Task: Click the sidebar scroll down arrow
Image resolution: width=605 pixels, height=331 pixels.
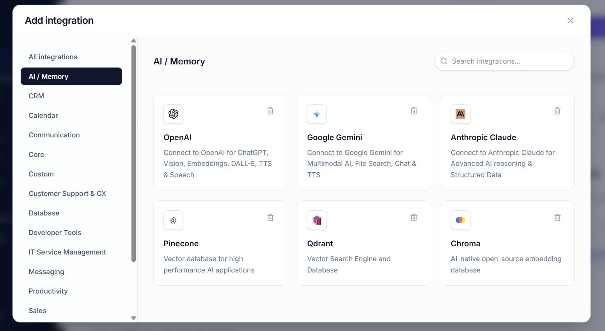Action: coord(133,318)
